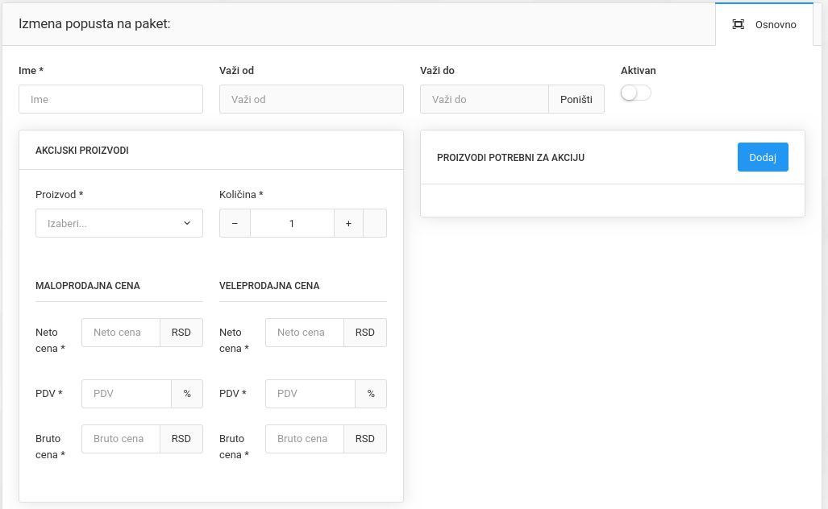This screenshot has width=828, height=509.
Task: Click the chevron arrow in Izaberi dropdown
Action: coord(187,223)
